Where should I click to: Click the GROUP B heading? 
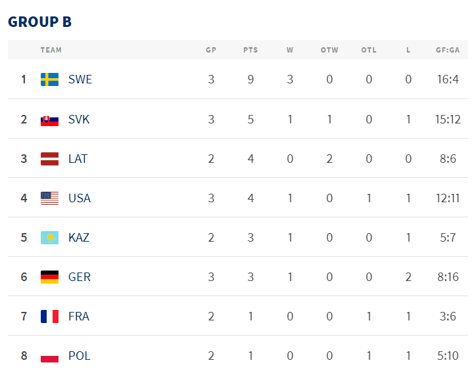pos(39,22)
